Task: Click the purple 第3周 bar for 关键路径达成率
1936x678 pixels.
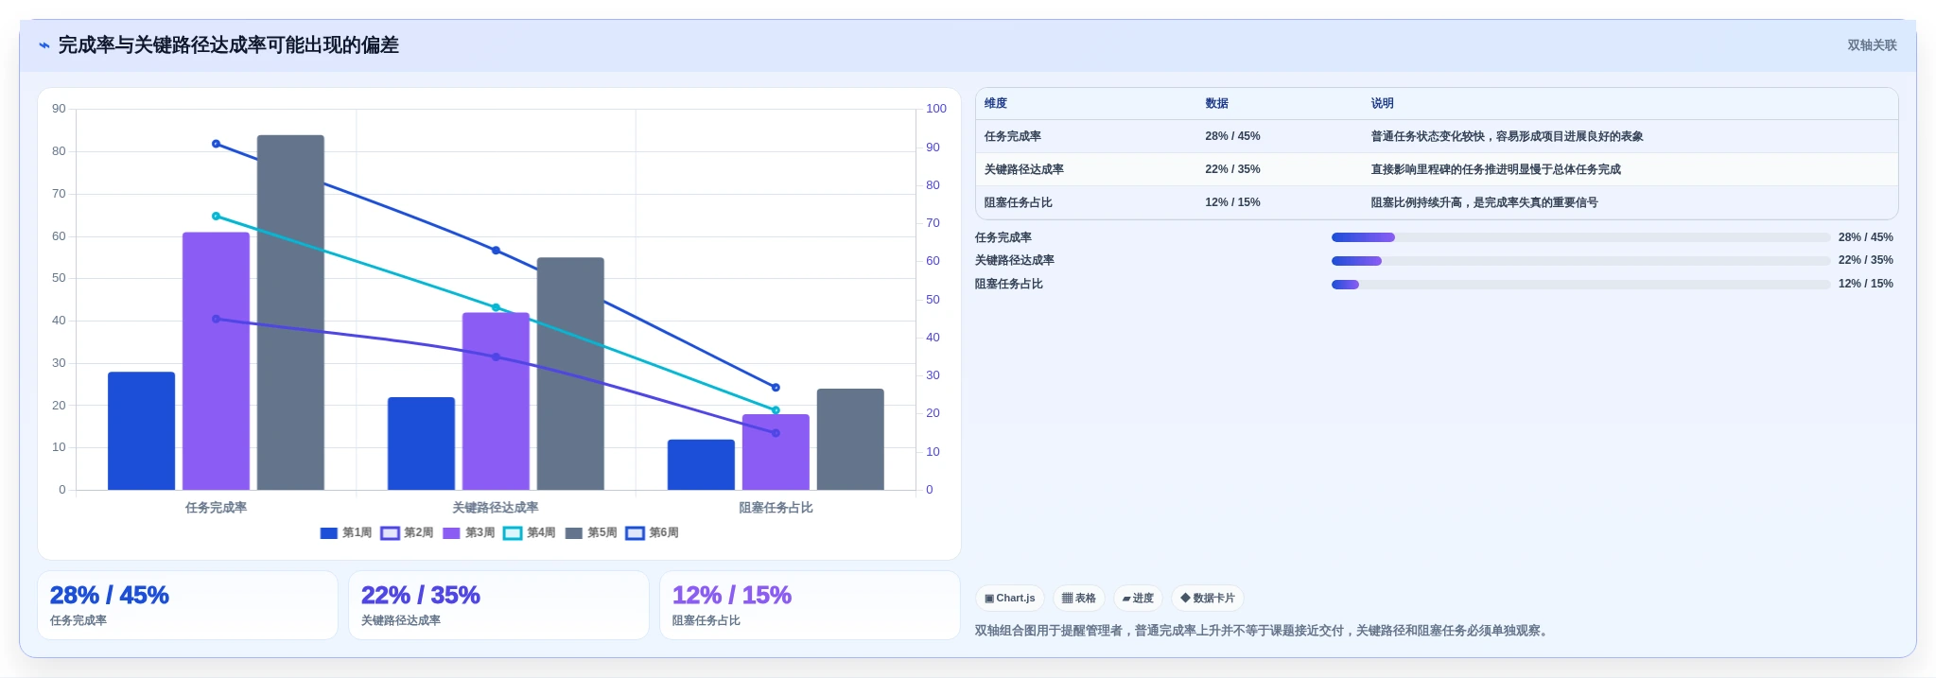Action: [x=496, y=401]
